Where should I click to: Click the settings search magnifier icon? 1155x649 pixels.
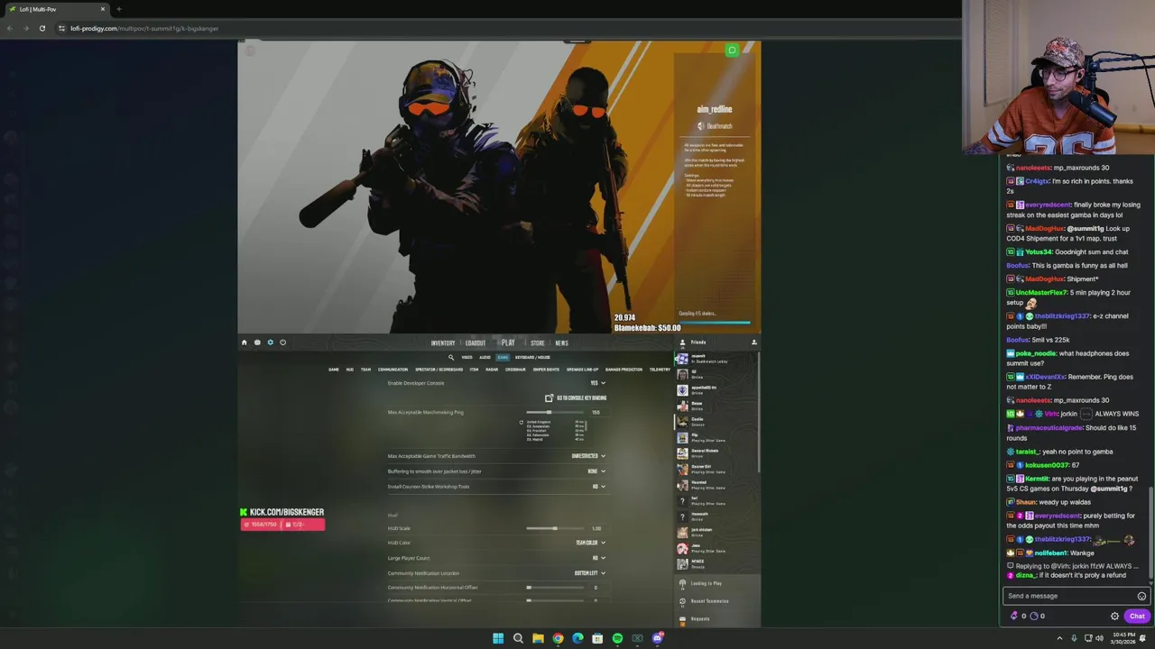click(x=451, y=357)
